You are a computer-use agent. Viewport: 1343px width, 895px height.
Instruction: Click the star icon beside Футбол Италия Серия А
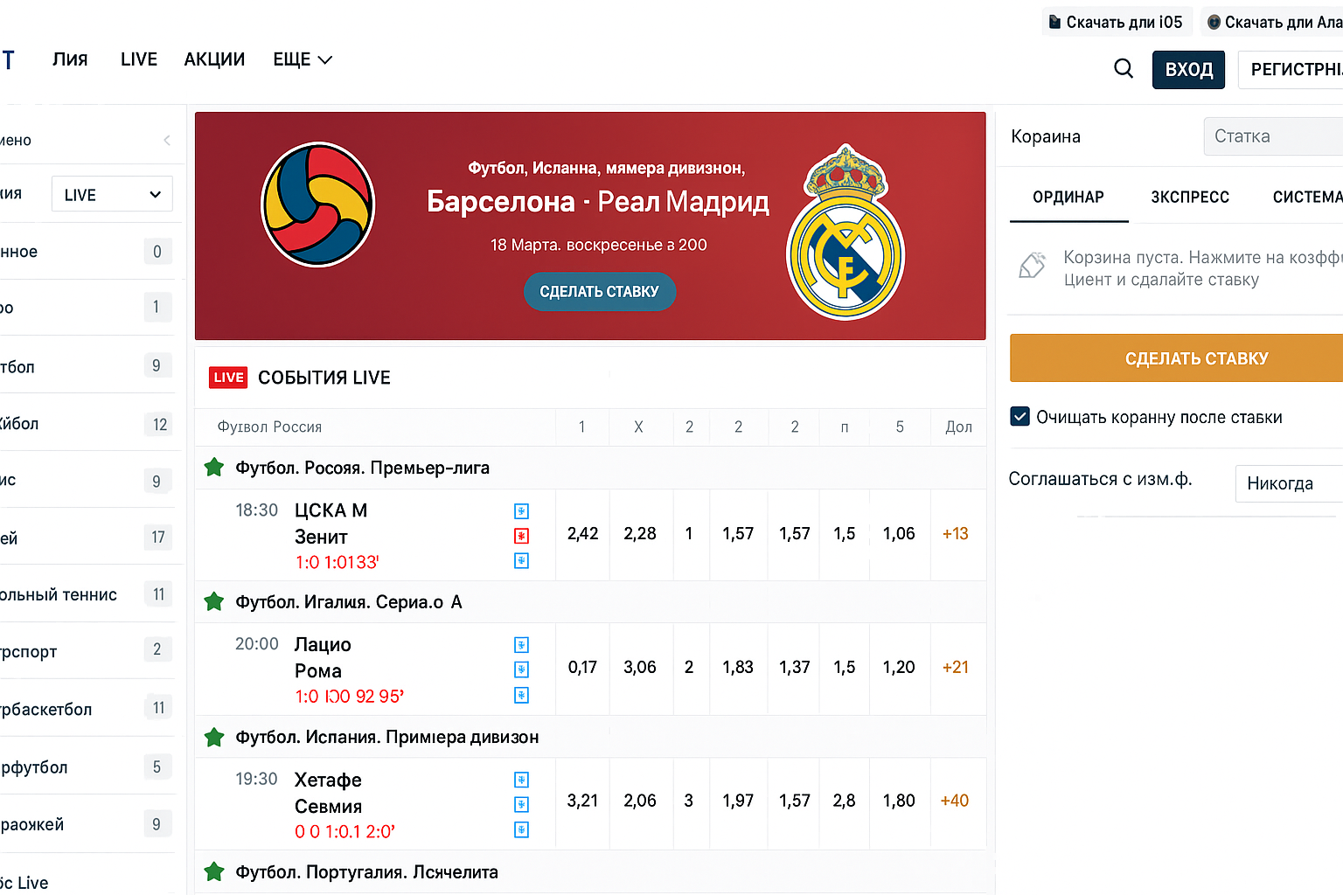point(214,602)
